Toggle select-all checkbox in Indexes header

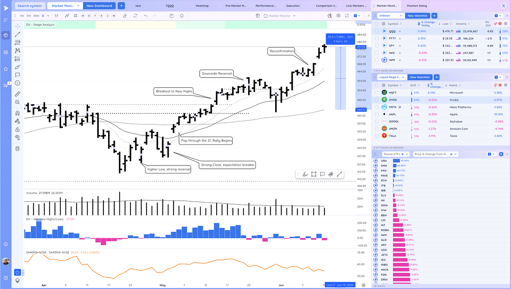[x=377, y=24]
